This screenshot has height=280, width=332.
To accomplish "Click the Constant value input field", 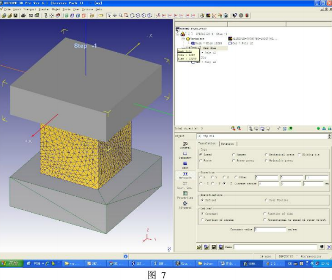I will point(270,229).
